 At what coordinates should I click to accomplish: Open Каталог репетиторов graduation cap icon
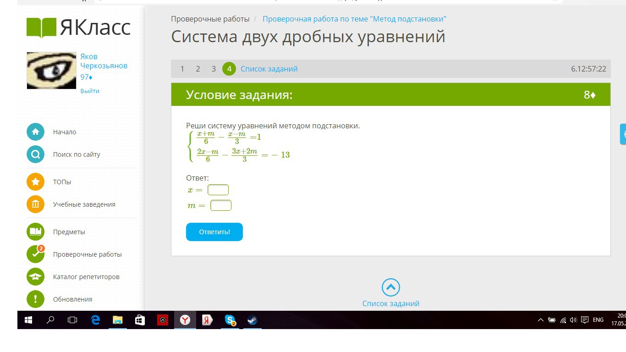35,277
